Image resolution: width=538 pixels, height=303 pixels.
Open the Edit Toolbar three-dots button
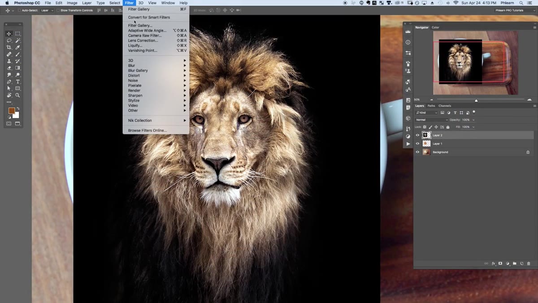click(9, 102)
